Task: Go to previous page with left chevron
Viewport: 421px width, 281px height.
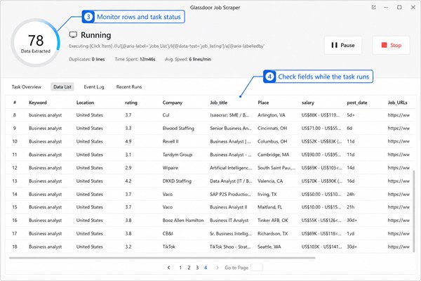Action: pos(168,268)
